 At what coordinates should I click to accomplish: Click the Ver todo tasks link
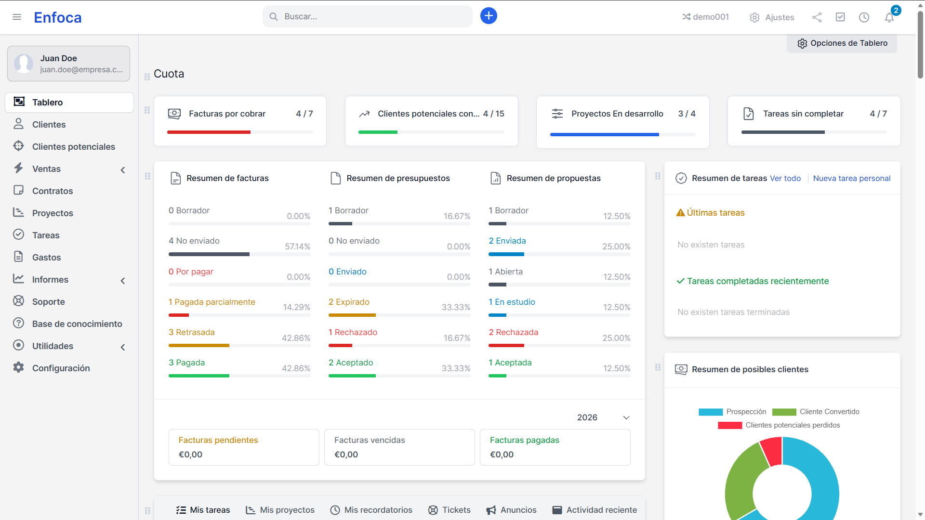click(785, 178)
